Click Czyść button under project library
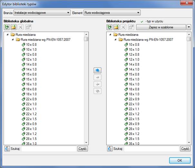This screenshot has height=168, width=195. pyautogui.click(x=185, y=149)
